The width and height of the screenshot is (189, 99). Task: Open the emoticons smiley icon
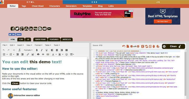[x=66, y=54]
